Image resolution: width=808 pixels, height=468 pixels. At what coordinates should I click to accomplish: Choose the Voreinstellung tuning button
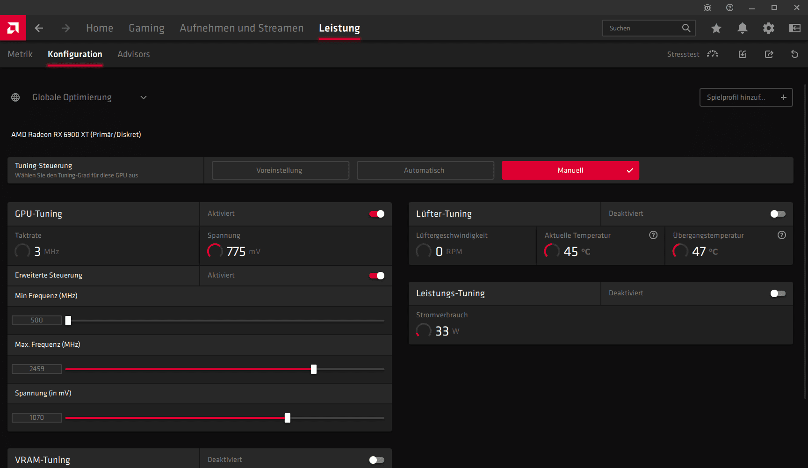coord(281,170)
